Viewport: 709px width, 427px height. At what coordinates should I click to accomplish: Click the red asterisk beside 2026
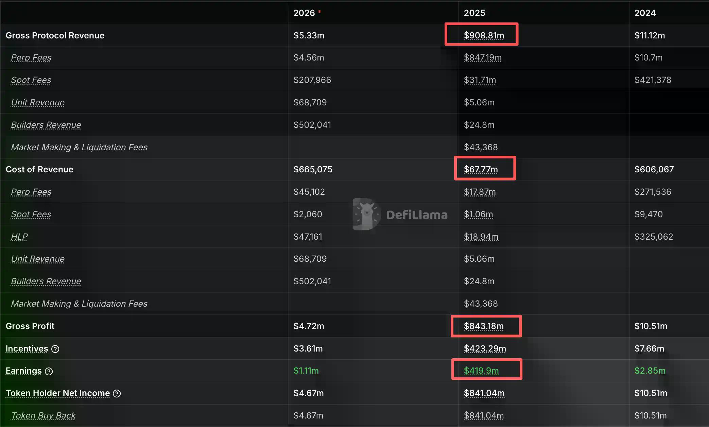pos(319,12)
